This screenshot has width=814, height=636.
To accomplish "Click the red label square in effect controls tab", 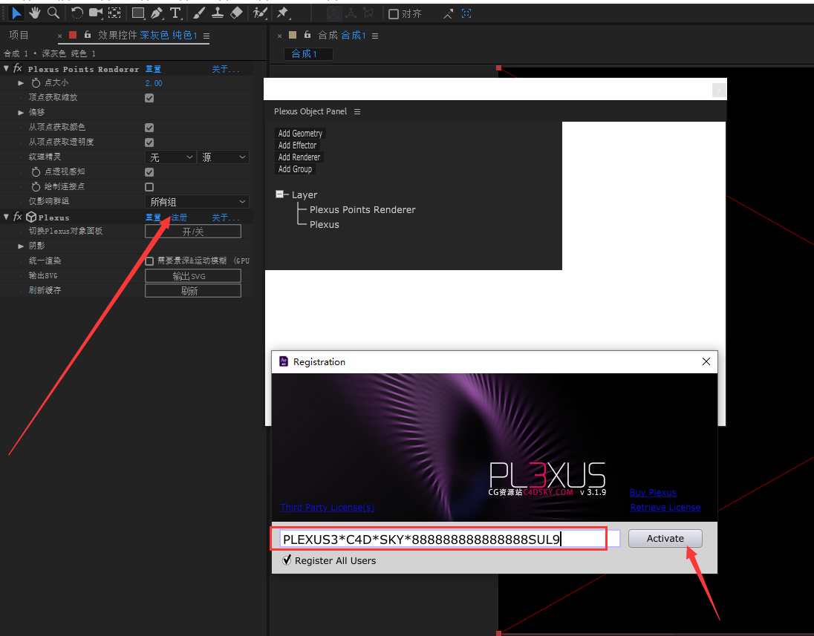I will [x=73, y=35].
